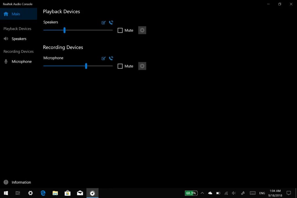
Task: Open the Main home page
Action: (x=18, y=14)
